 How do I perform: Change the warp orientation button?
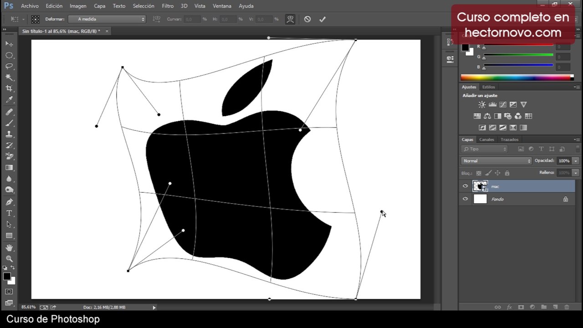[157, 19]
